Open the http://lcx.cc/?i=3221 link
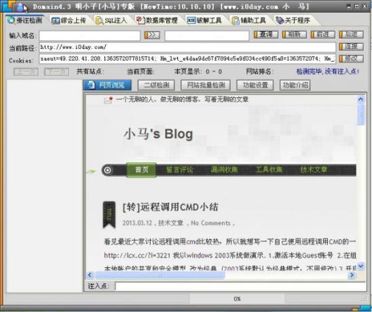Screen dimensions: 372x312 click(137, 256)
